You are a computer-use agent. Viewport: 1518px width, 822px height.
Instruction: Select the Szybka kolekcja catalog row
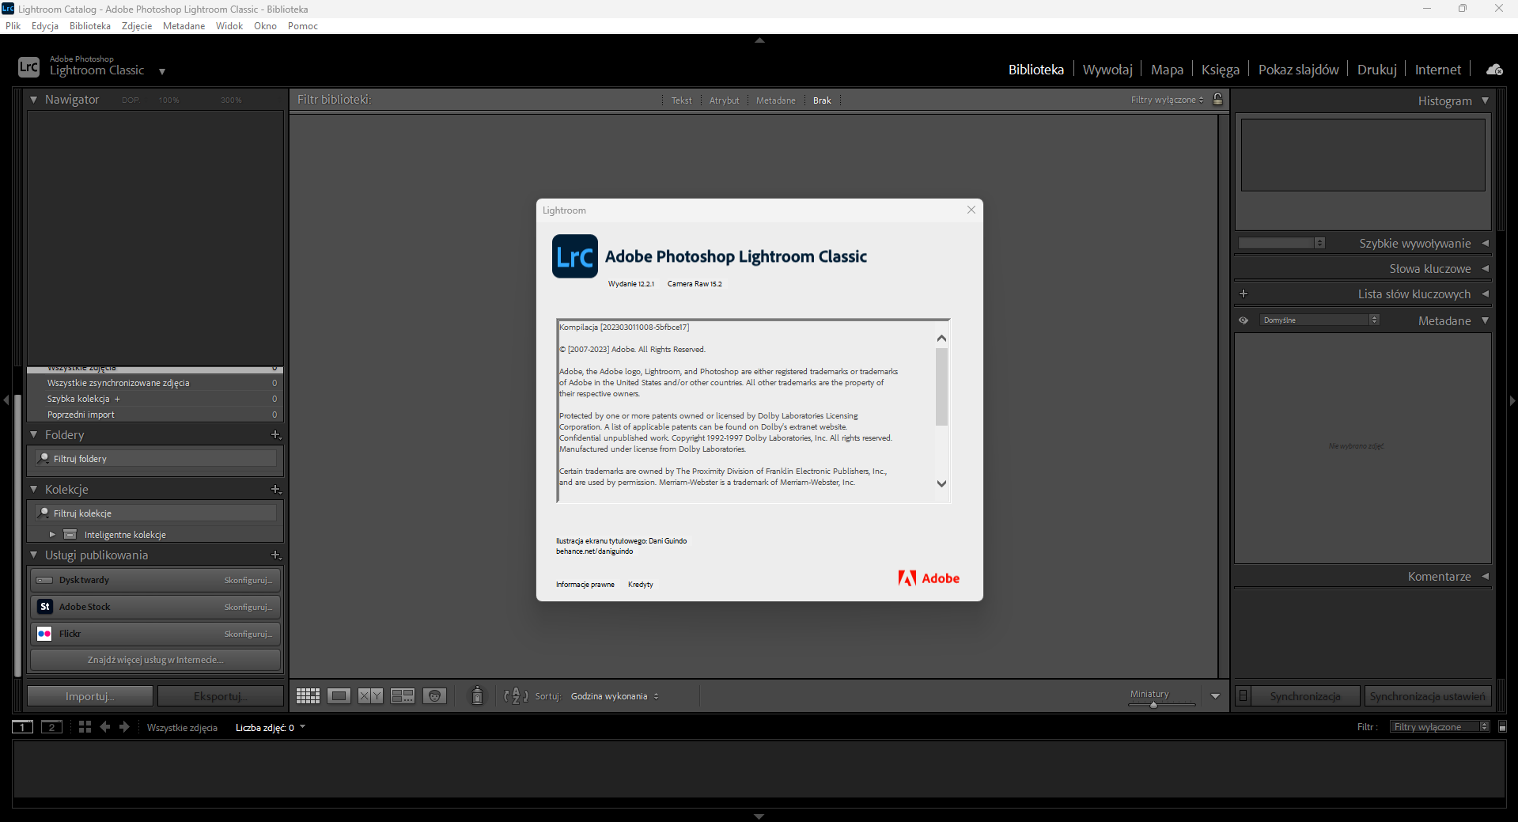[x=155, y=399]
